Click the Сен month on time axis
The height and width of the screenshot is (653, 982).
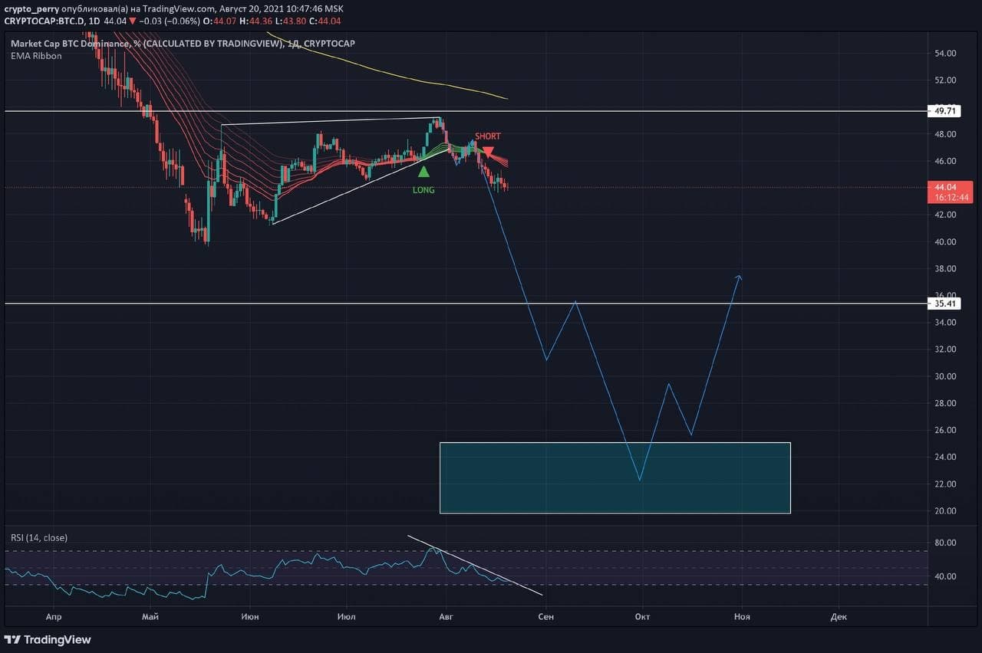pos(545,616)
